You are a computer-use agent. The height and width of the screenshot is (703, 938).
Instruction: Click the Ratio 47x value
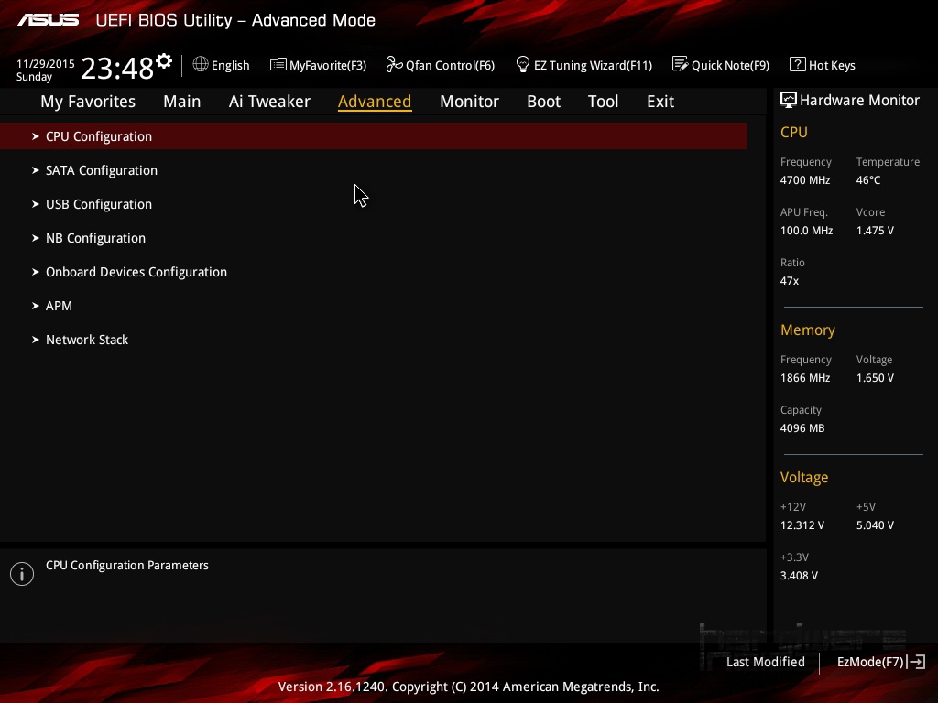pos(789,280)
